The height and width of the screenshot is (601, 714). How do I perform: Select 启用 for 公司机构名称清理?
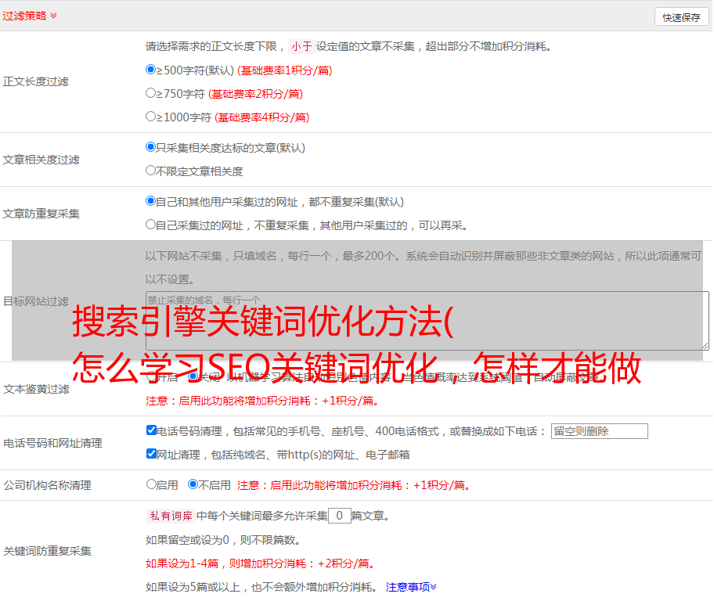point(151,484)
